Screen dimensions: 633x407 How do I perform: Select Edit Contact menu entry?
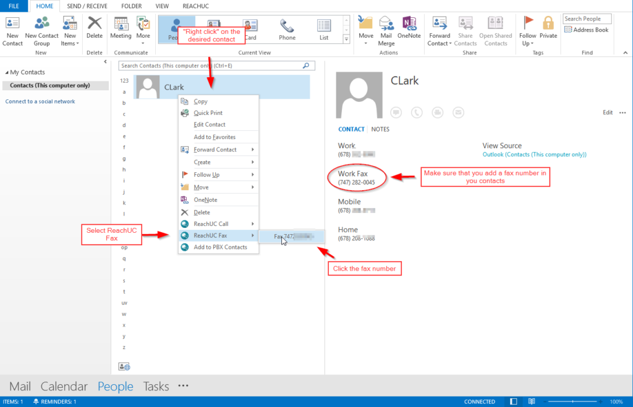tap(218, 125)
